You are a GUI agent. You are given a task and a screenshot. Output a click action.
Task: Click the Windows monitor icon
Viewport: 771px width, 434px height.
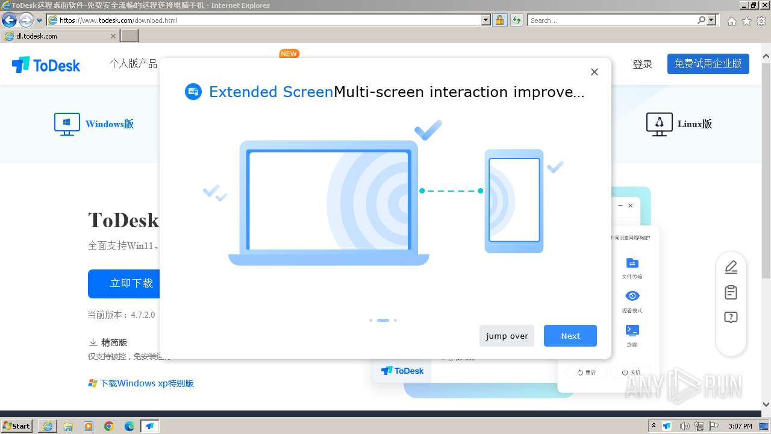click(x=67, y=124)
